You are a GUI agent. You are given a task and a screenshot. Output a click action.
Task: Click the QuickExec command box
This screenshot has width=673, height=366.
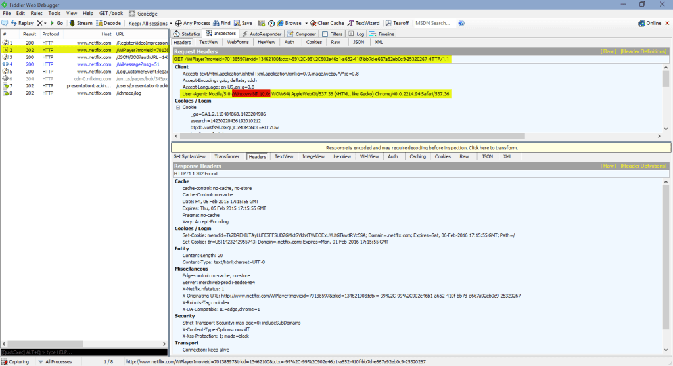tap(84, 352)
